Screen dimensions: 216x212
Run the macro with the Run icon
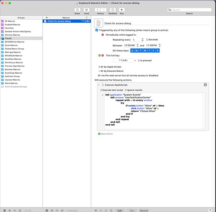click(x=122, y=10)
